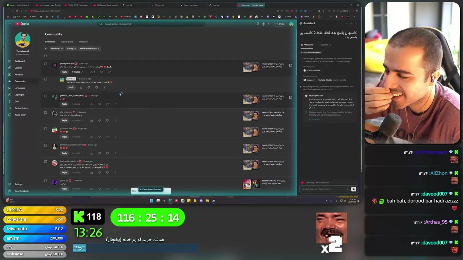Expand 0 replies on @AMIRREDPUB comment
Screen dimensions: 463x260
[77, 137]
